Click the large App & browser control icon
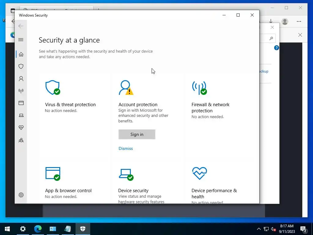Viewport: 313px width, 235px height. [x=53, y=174]
